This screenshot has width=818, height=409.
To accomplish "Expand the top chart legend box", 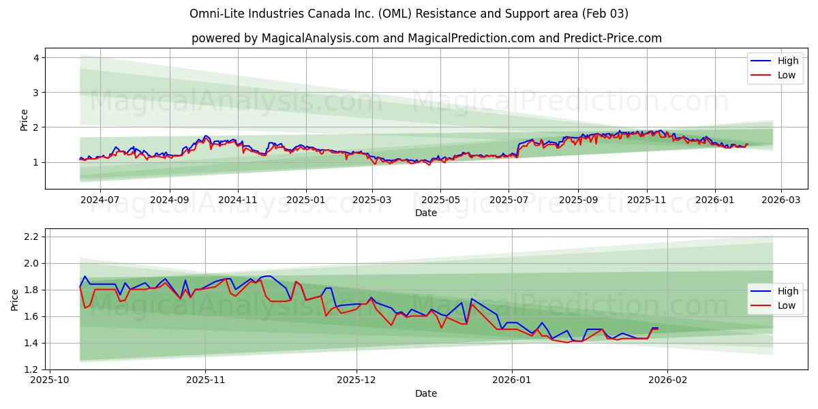I will tap(776, 67).
